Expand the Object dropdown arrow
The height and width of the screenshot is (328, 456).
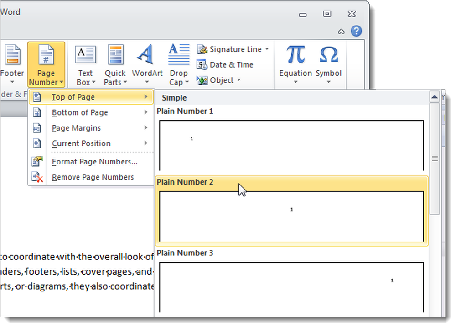point(239,79)
